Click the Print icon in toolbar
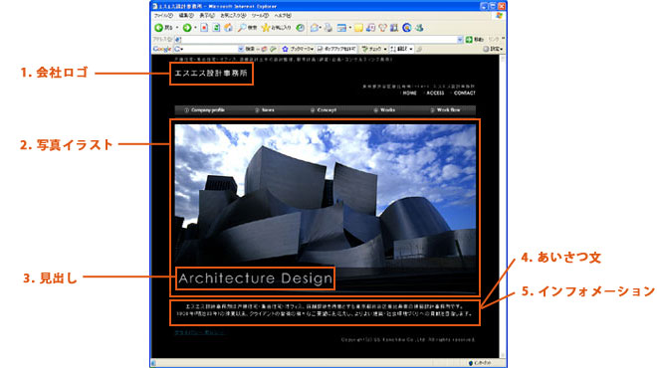The height and width of the screenshot is (368, 657). coord(328,28)
